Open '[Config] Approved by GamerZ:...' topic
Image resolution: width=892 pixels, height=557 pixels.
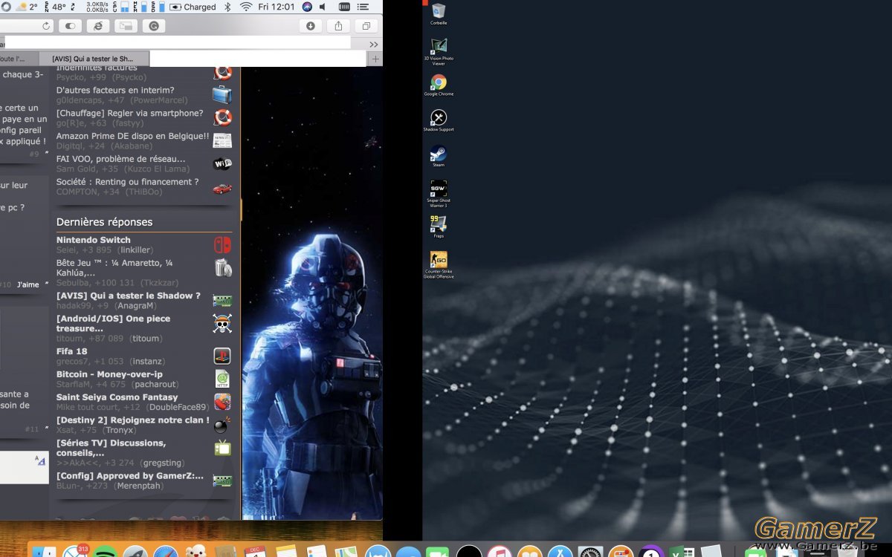pyautogui.click(x=130, y=476)
